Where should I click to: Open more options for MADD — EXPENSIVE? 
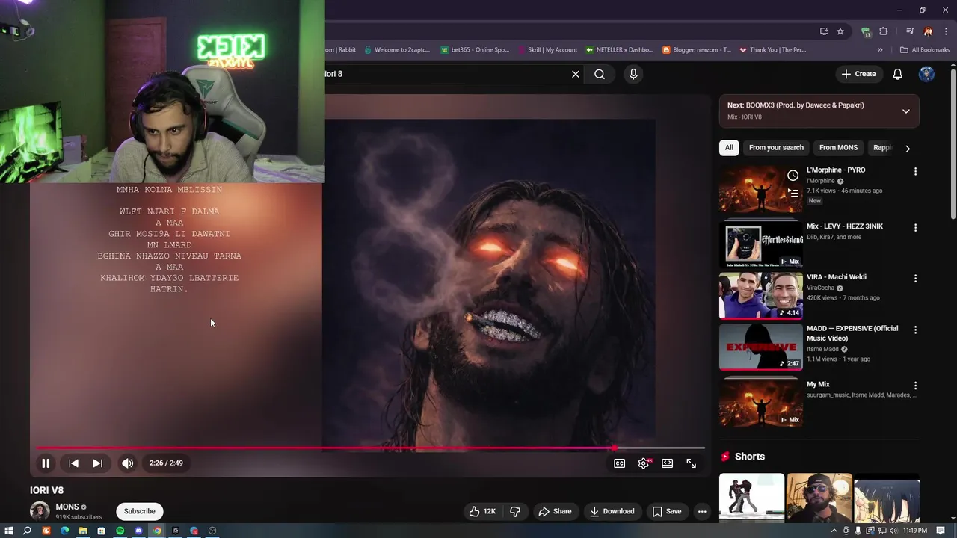coord(915,330)
